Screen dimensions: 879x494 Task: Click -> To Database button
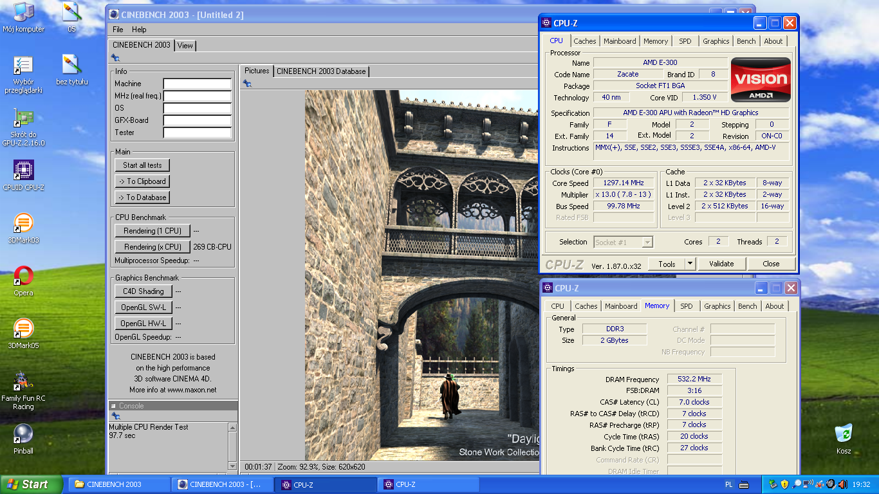coord(143,197)
